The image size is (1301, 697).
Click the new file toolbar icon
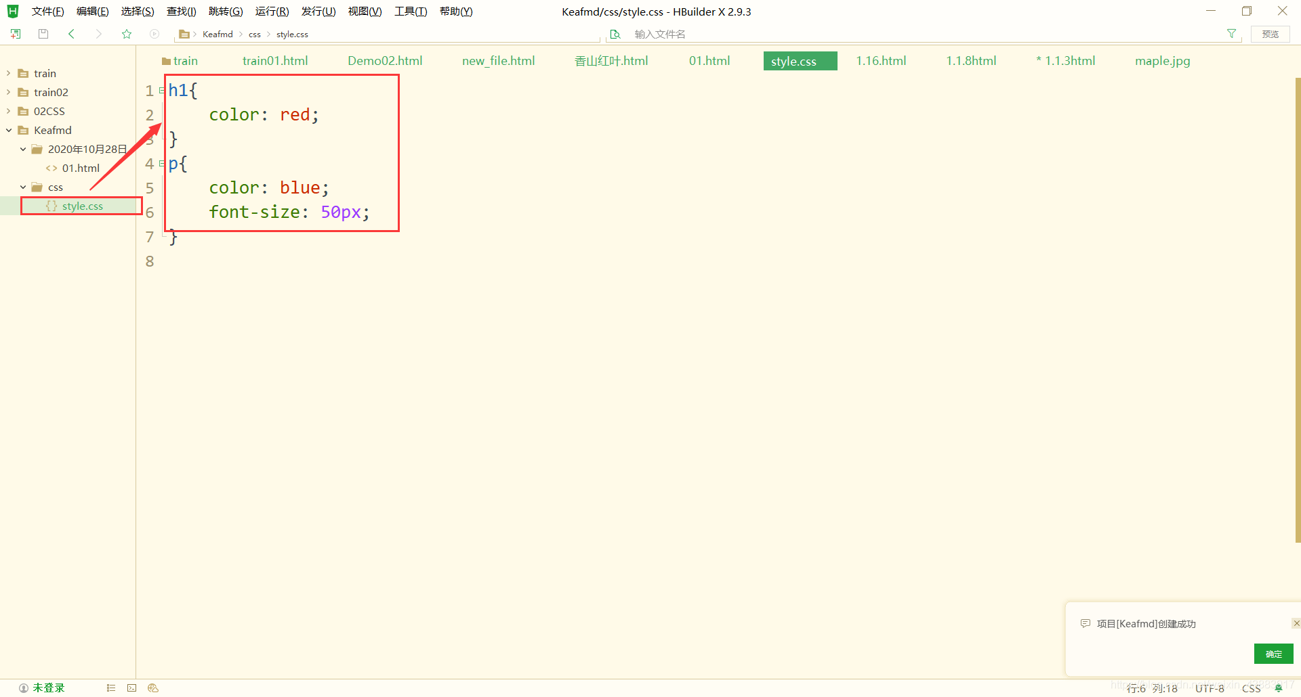pos(16,34)
